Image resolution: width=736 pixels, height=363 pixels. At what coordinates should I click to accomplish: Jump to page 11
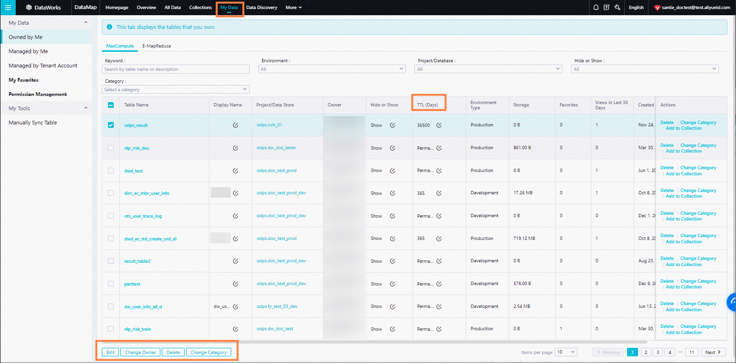[x=692, y=352]
